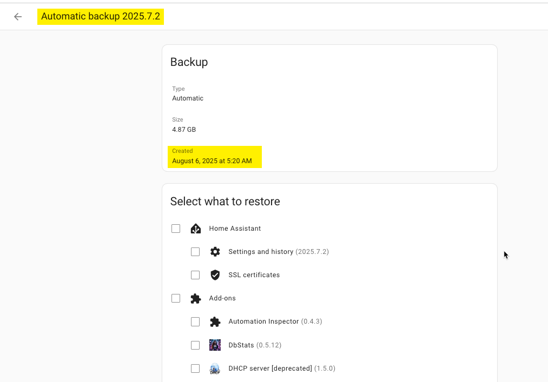Viewport: 548px width, 382px height.
Task: Click the DbStats add-on thumbnail icon
Action: pos(215,345)
